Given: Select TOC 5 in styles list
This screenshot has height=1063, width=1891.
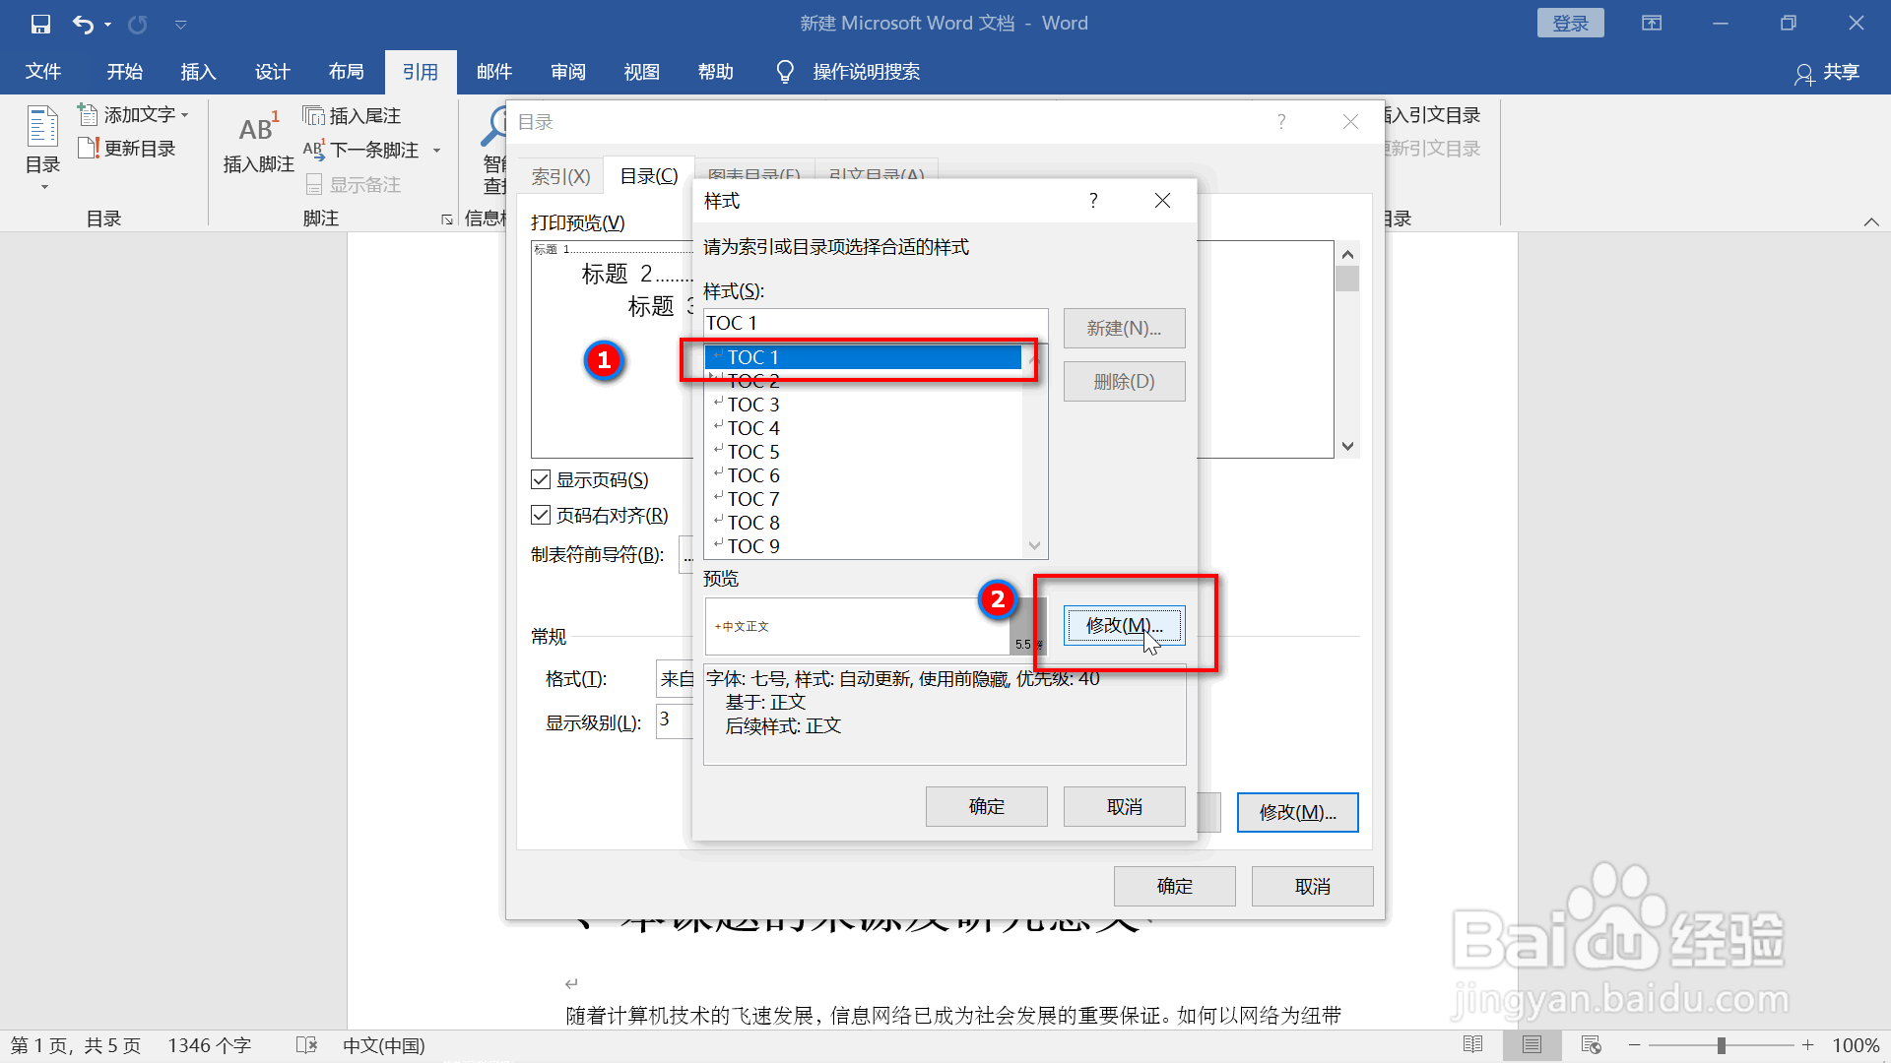Looking at the screenshot, I should pos(753,452).
